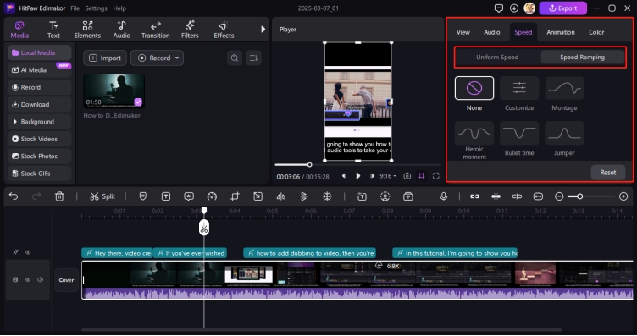Click the two-linked-blocks icon right of microphone
The image size is (637, 336).
474,196
